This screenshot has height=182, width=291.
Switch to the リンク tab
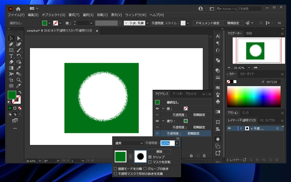[x=245, y=113]
